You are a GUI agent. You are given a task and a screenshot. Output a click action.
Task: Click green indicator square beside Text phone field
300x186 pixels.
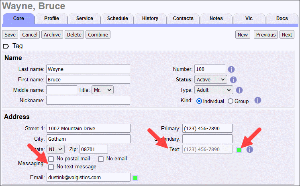(x=239, y=150)
